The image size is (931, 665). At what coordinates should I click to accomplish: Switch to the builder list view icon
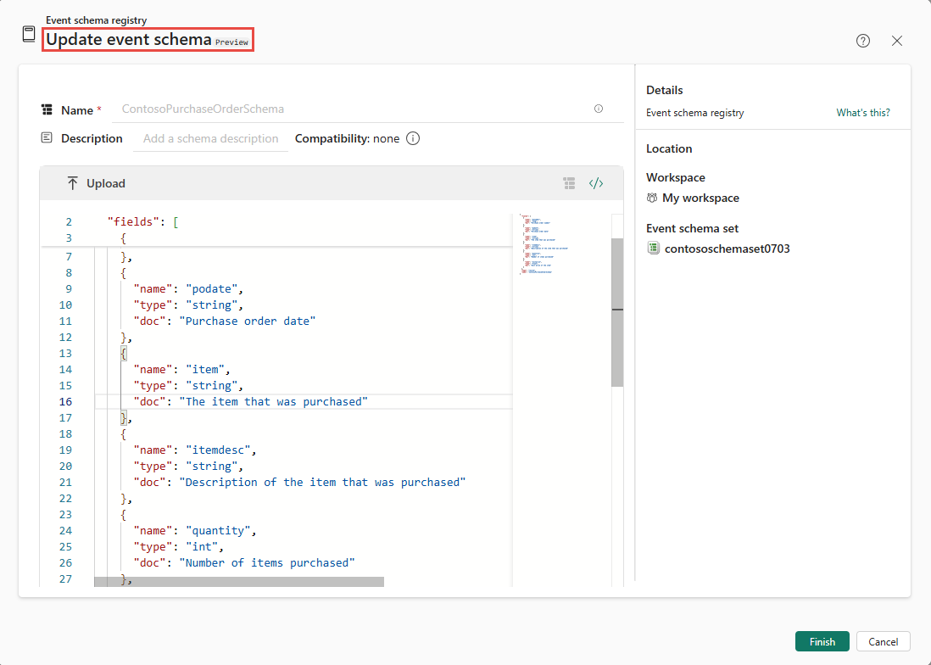[x=570, y=183]
